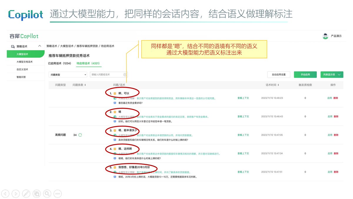Click the orange customer icon beside 嗯、能申请多少
The width and height of the screenshot is (353, 199).
click(x=115, y=130)
